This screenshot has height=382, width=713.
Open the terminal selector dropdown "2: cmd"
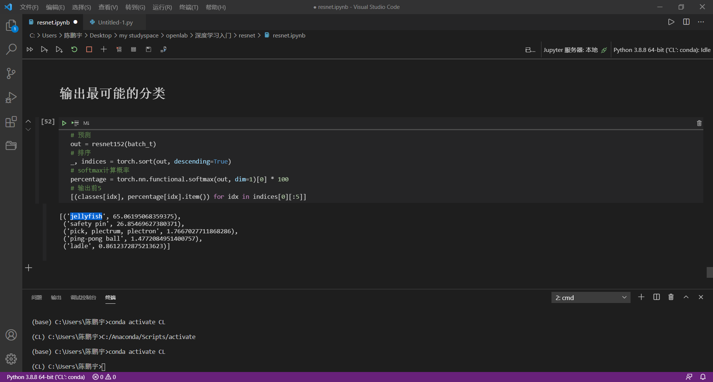591,297
